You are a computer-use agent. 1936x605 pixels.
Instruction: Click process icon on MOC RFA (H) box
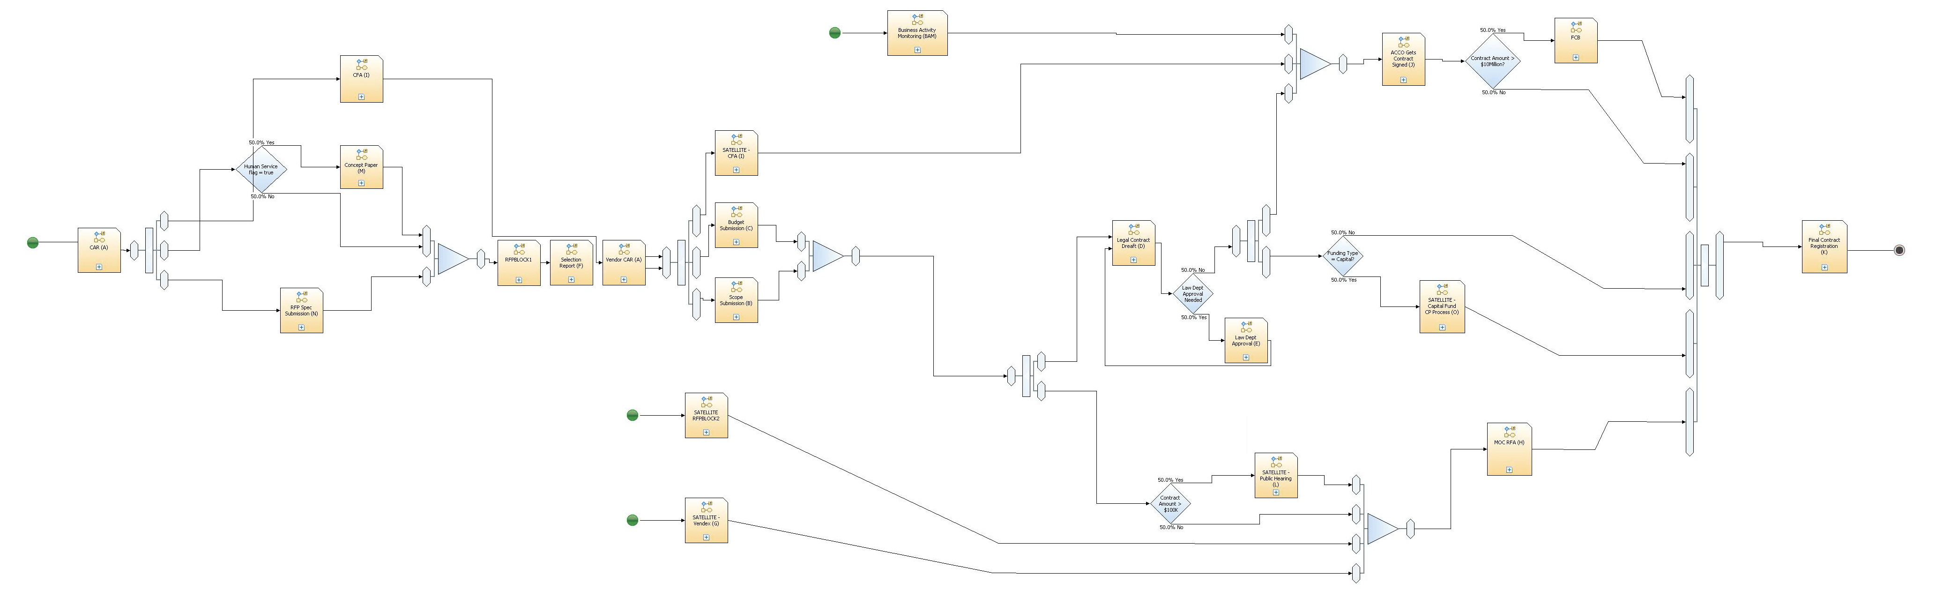point(1509,432)
